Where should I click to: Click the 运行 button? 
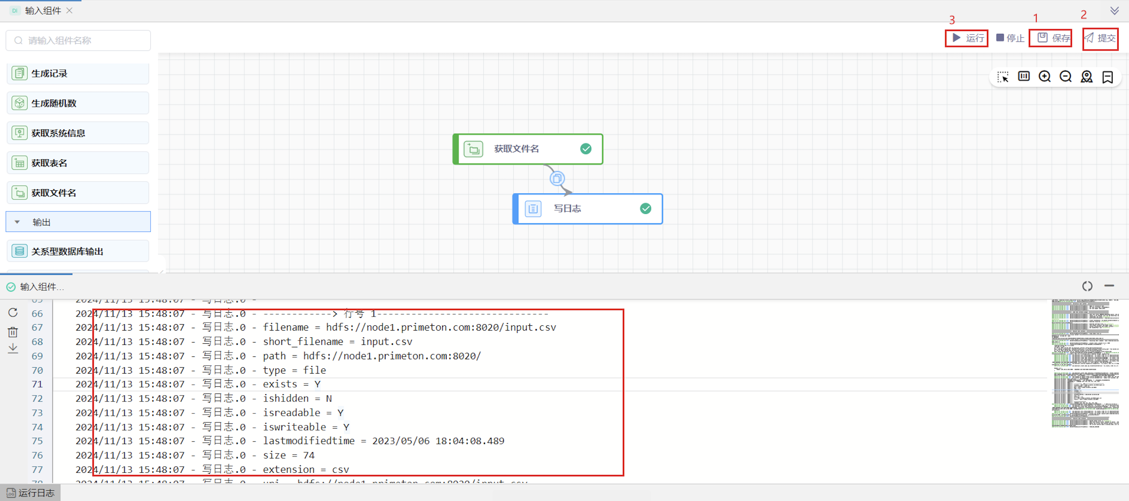point(967,38)
